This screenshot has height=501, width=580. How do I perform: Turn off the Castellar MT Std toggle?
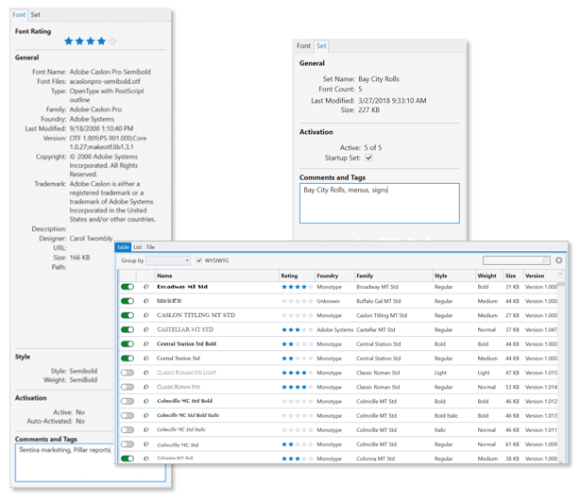[x=128, y=329]
